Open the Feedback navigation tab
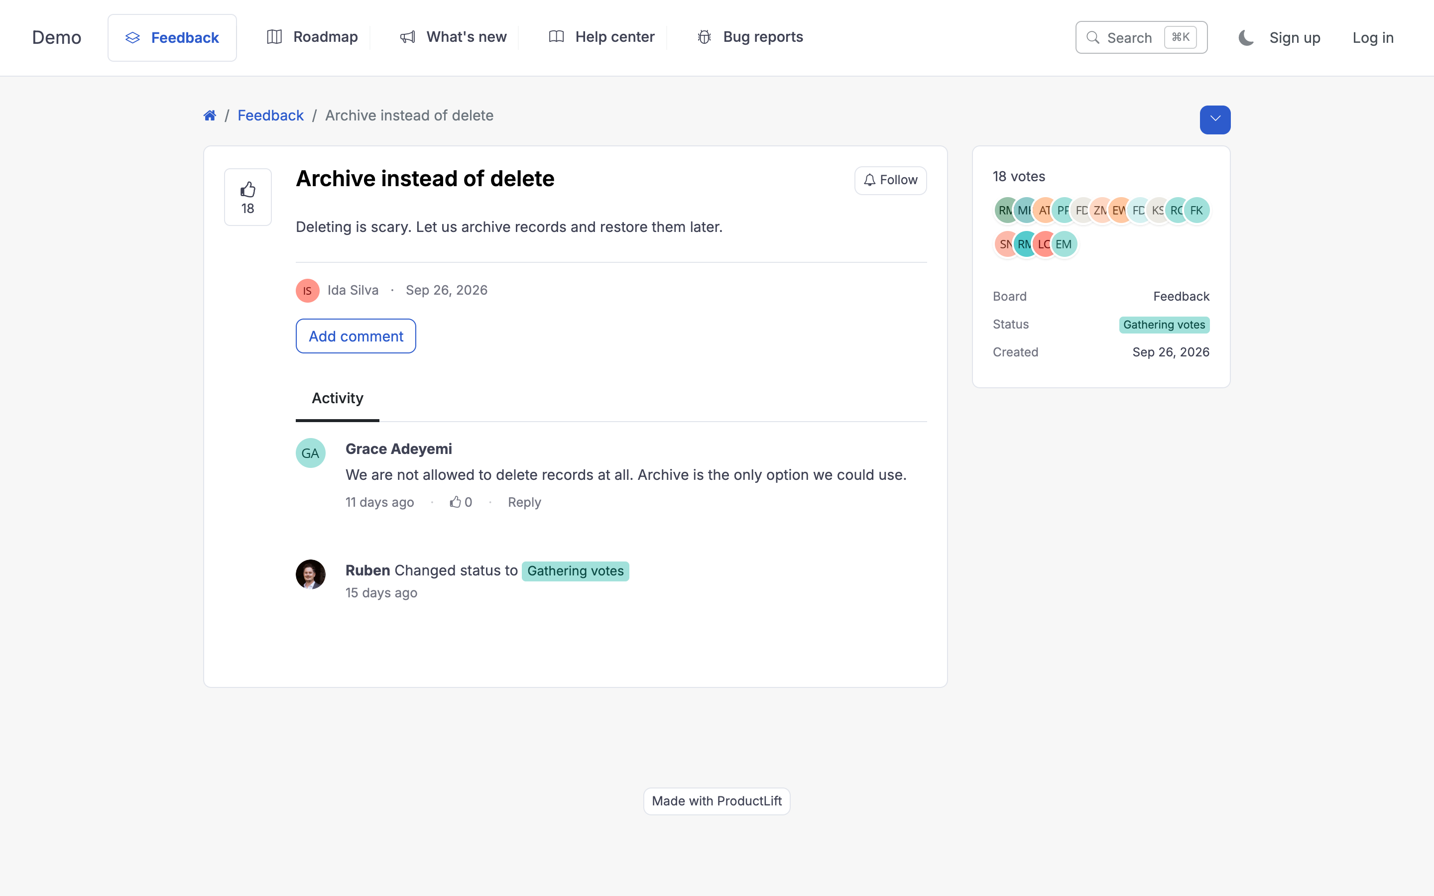This screenshot has width=1434, height=896. [172, 38]
